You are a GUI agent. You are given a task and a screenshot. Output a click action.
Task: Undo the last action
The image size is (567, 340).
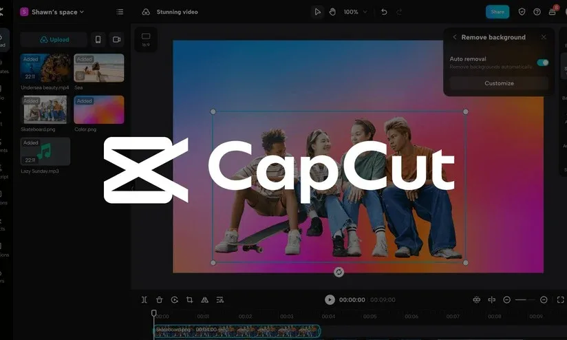point(384,12)
